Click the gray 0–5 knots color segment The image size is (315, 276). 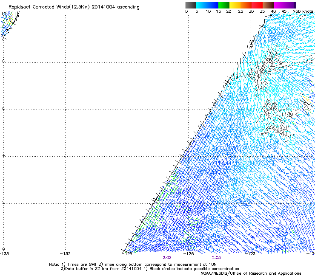pyautogui.click(x=191, y=5)
